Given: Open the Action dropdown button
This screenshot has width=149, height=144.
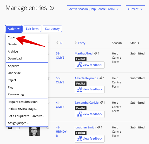Looking at the screenshot, I should (x=14, y=29).
